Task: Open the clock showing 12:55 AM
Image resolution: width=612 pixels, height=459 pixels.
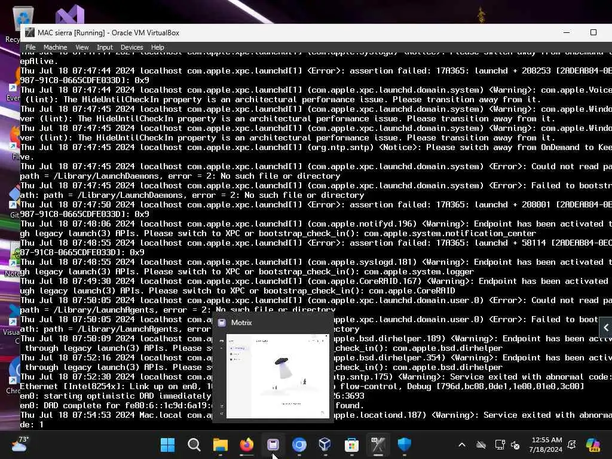Action: 546,445
